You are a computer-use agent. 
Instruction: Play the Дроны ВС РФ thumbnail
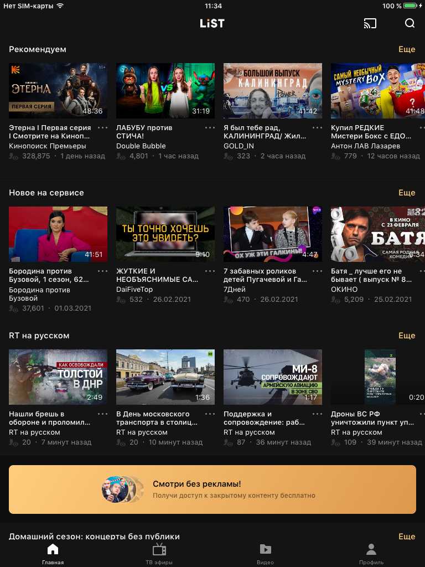tap(378, 377)
